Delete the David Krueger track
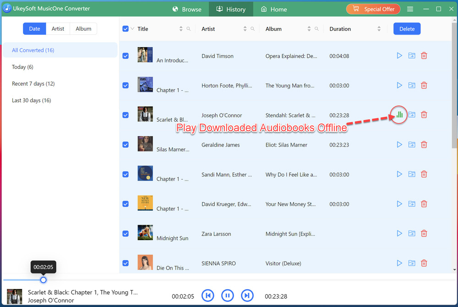Image resolution: width=458 pixels, height=307 pixels. (424, 204)
